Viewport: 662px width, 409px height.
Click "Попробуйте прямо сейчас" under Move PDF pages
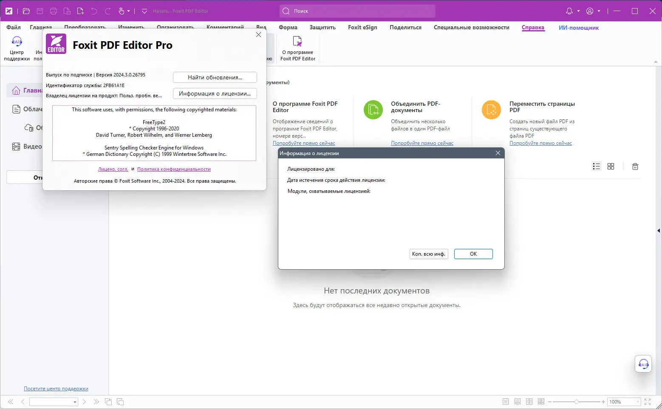pos(540,143)
